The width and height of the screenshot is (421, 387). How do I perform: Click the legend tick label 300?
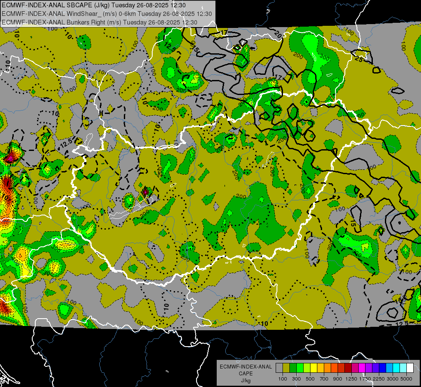pyautogui.click(x=296, y=379)
